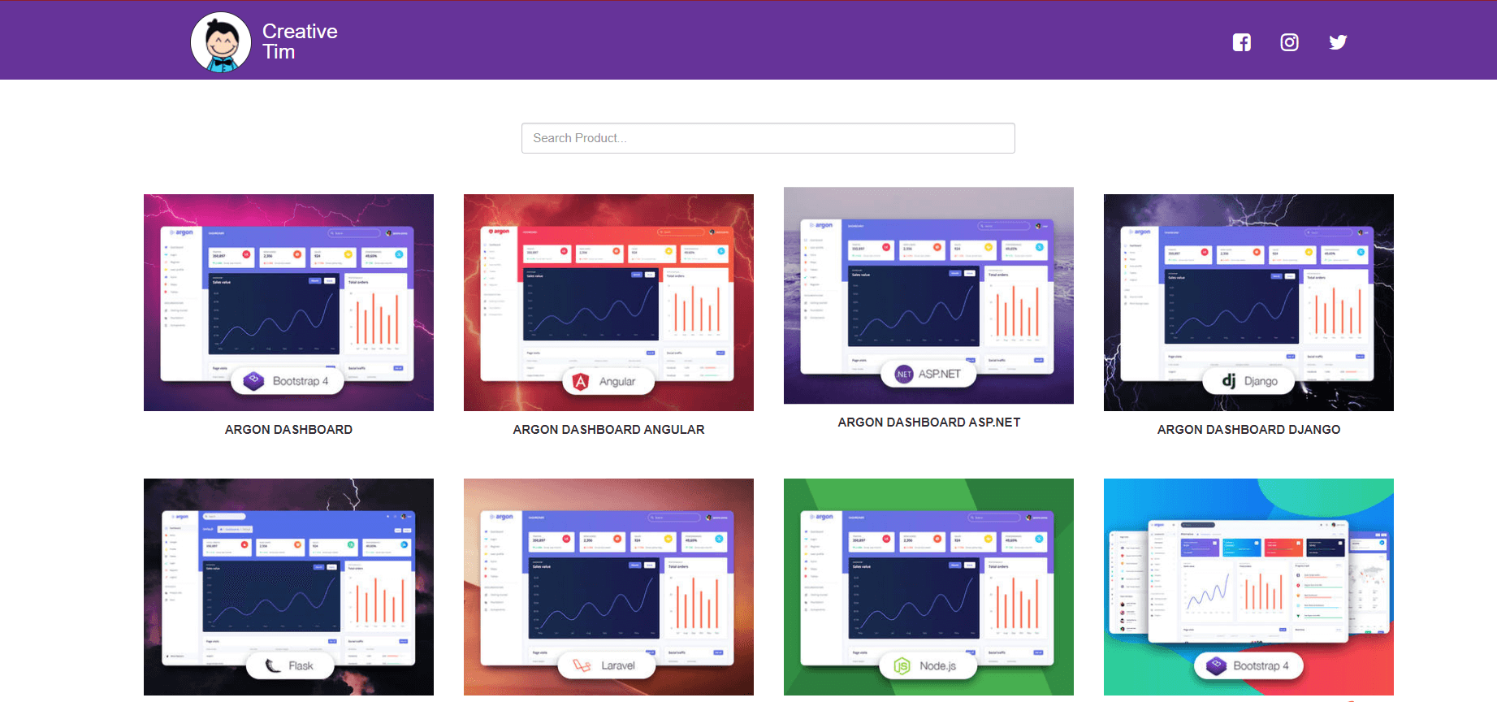Open the Twitter social icon

pyautogui.click(x=1338, y=42)
